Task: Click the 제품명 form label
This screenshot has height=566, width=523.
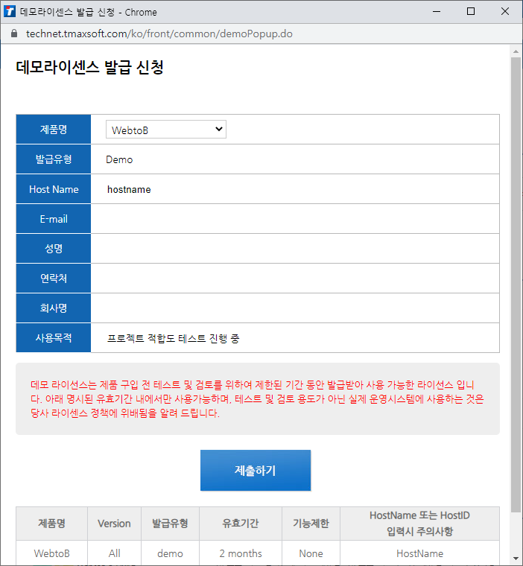Action: point(54,130)
